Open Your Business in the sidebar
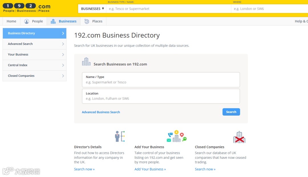The height and width of the screenshot is (177, 308). click(35, 54)
